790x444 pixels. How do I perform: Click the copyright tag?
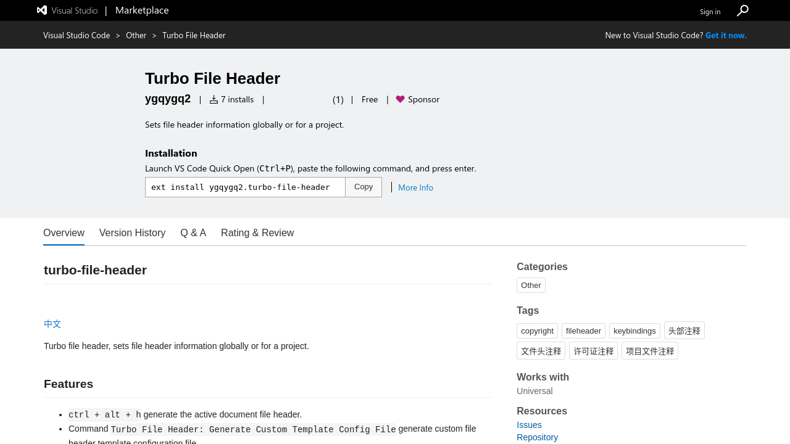[x=537, y=331]
